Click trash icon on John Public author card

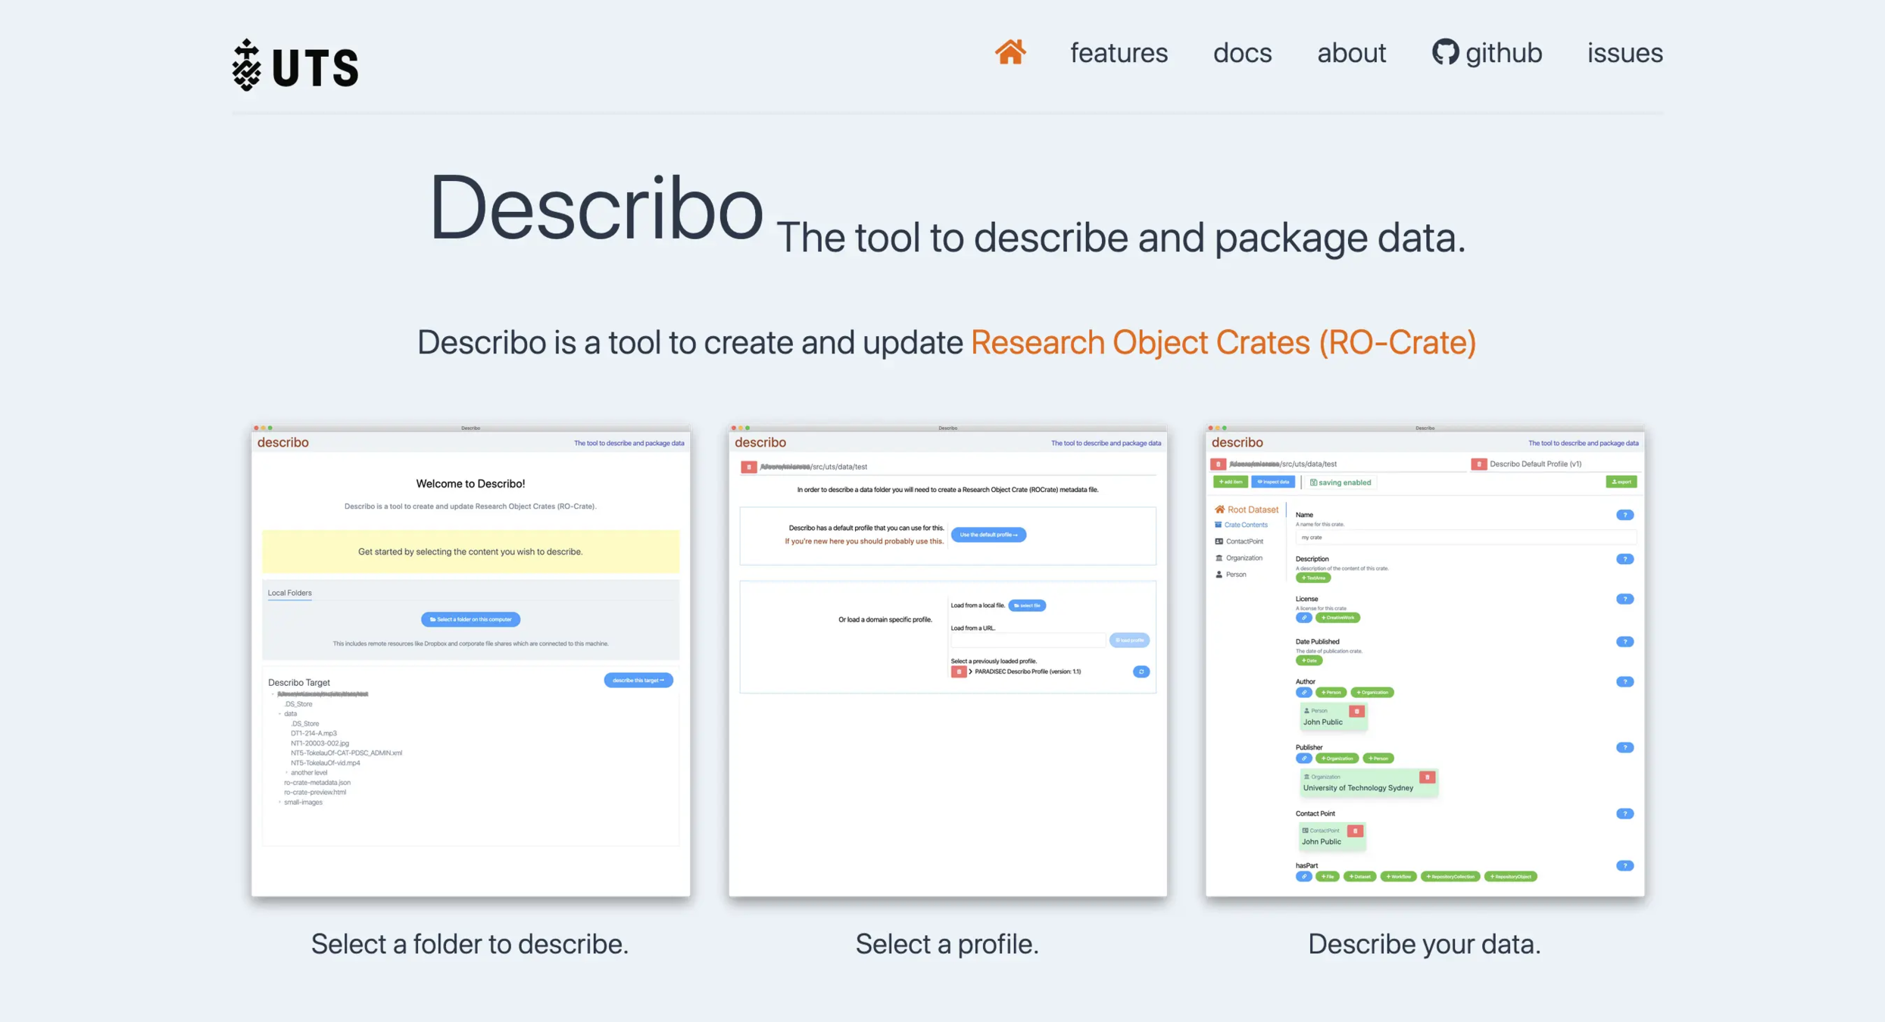point(1356,712)
